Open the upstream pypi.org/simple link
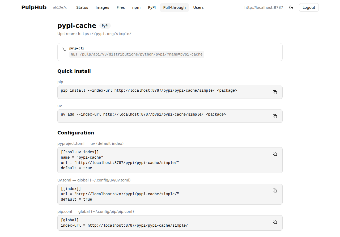This screenshot has width=340, height=237. (x=105, y=34)
